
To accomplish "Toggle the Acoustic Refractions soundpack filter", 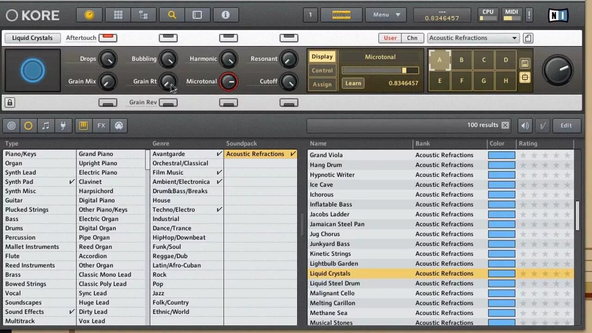I will point(261,154).
